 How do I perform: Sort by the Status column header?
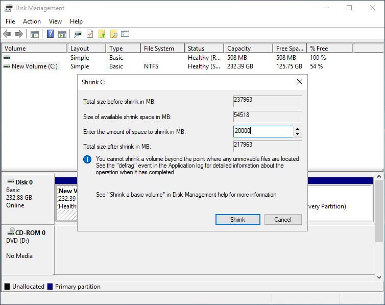point(204,49)
